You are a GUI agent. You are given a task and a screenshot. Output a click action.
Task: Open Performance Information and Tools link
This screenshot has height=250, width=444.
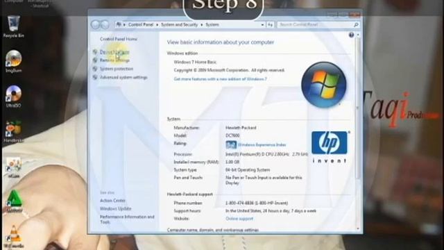click(127, 219)
